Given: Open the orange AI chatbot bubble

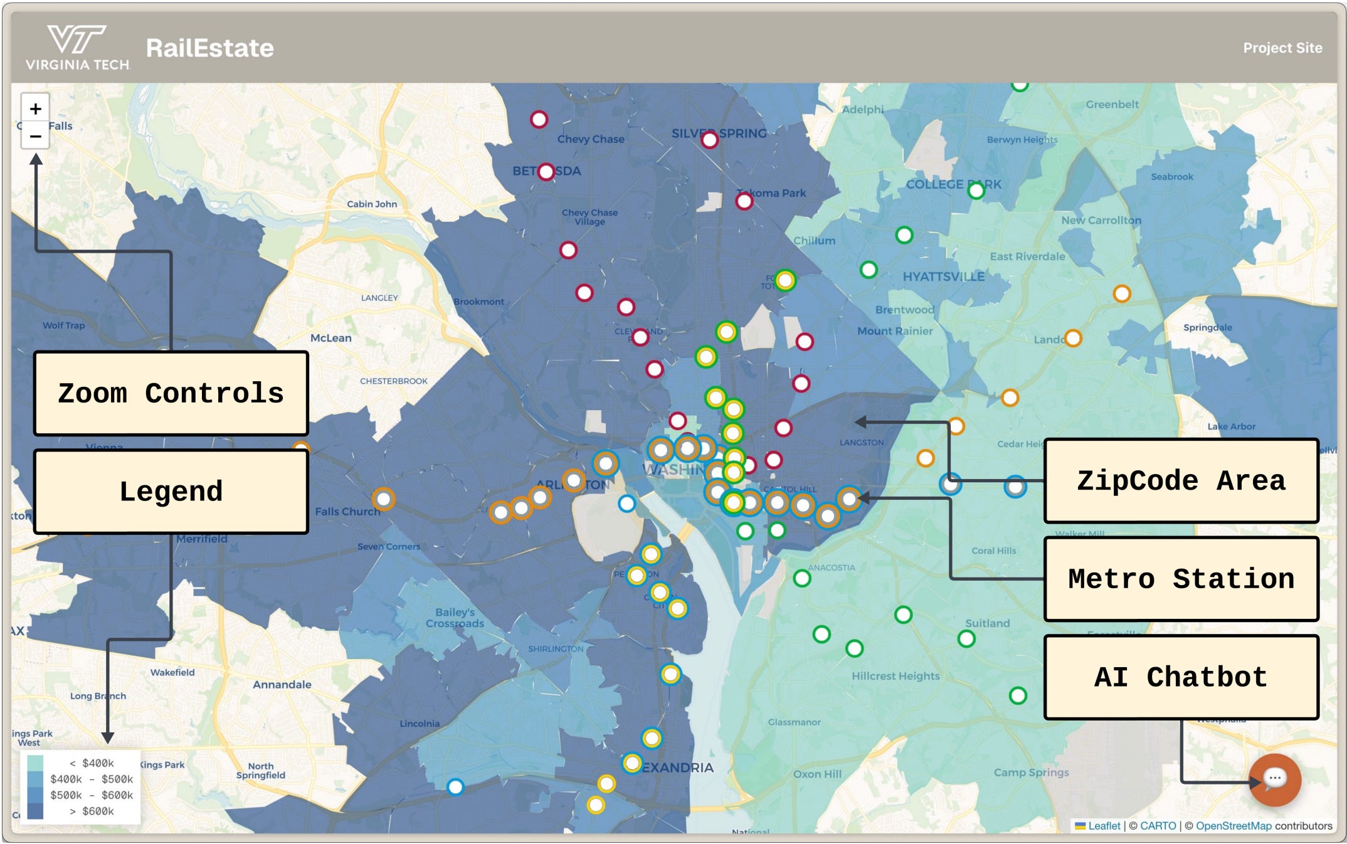Looking at the screenshot, I should (1274, 779).
